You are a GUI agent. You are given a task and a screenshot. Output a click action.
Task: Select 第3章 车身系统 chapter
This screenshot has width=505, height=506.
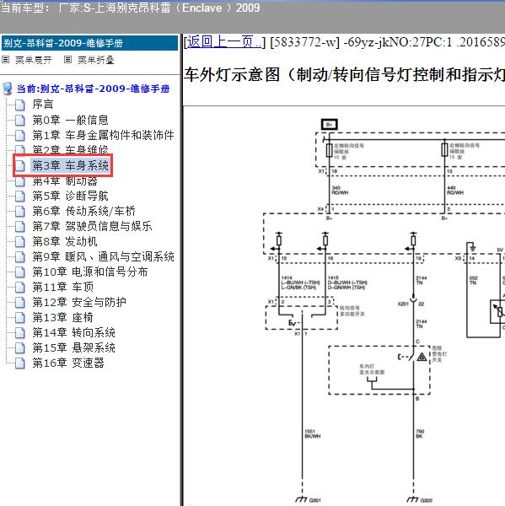click(70, 165)
